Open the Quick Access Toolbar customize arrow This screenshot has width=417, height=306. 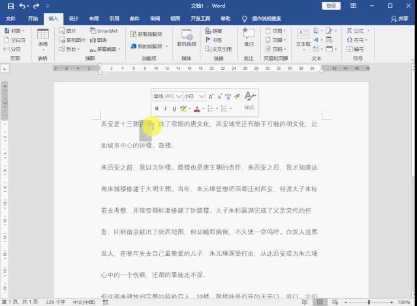tap(48, 6)
